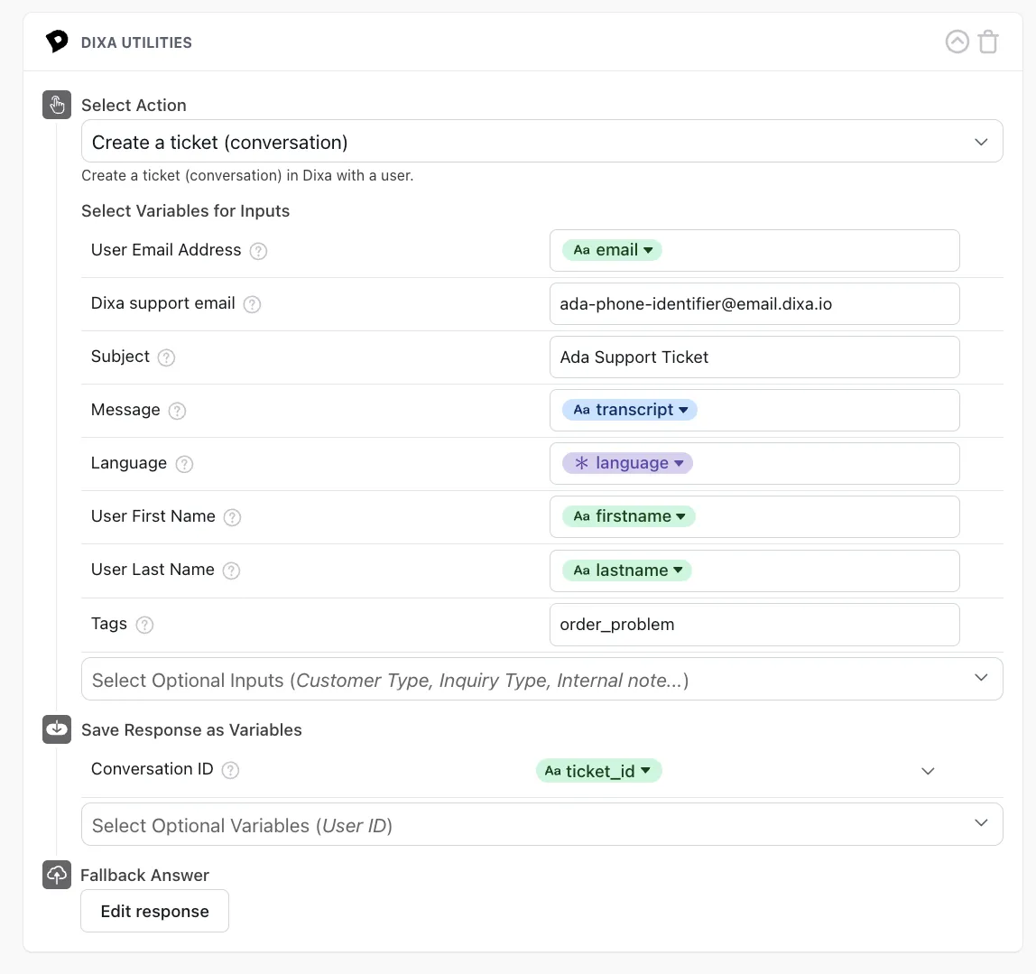
Task: Show help for User Last Name
Action: pyautogui.click(x=231, y=570)
